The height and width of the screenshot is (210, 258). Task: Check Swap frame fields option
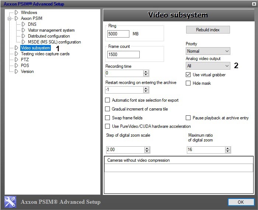coord(108,118)
